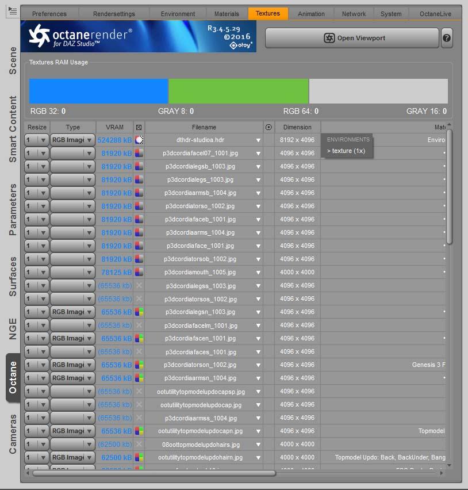Screen dimensions: 468x490
Task: Click unused X icon for p3dcordiafaces_1001.jpg
Action: click(x=139, y=351)
